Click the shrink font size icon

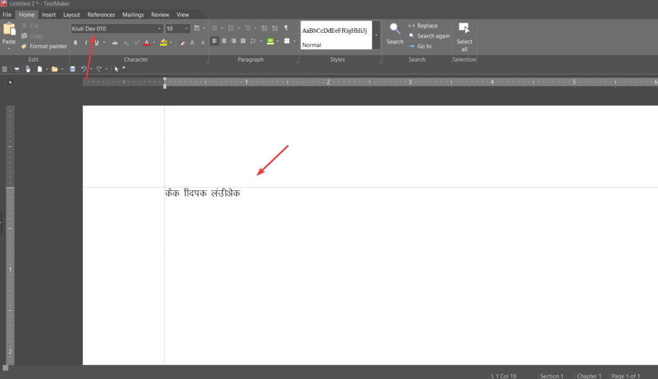202,42
